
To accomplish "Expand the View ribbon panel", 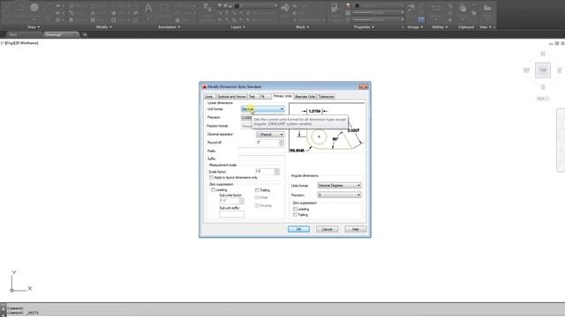I will (486, 27).
